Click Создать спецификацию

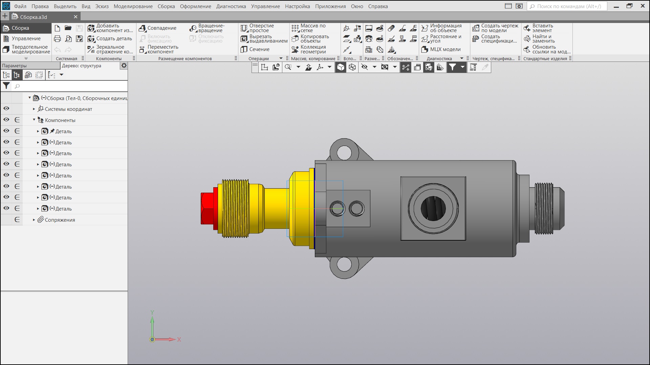pos(495,39)
